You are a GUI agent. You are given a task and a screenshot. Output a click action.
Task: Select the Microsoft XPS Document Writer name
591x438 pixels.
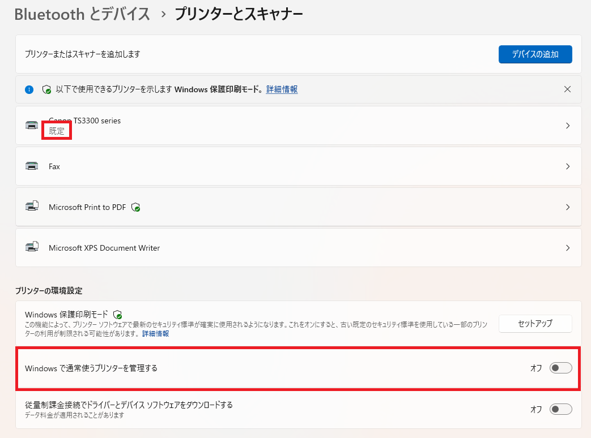(104, 248)
